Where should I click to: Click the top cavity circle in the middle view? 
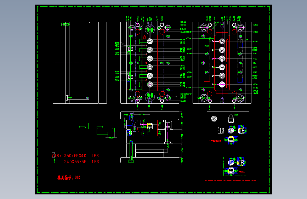[x=150, y=41]
